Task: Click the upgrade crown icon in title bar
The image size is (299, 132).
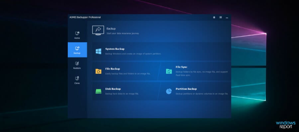Action: pos(214,17)
